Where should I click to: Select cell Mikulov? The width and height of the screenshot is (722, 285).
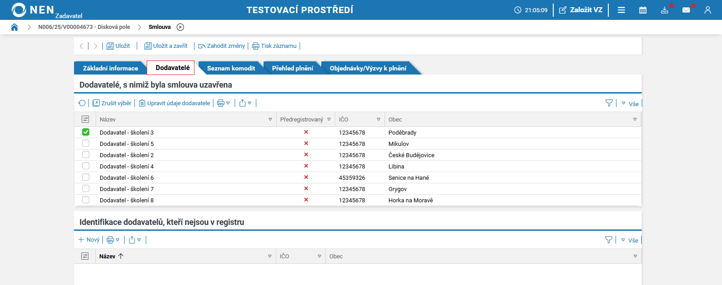398,144
